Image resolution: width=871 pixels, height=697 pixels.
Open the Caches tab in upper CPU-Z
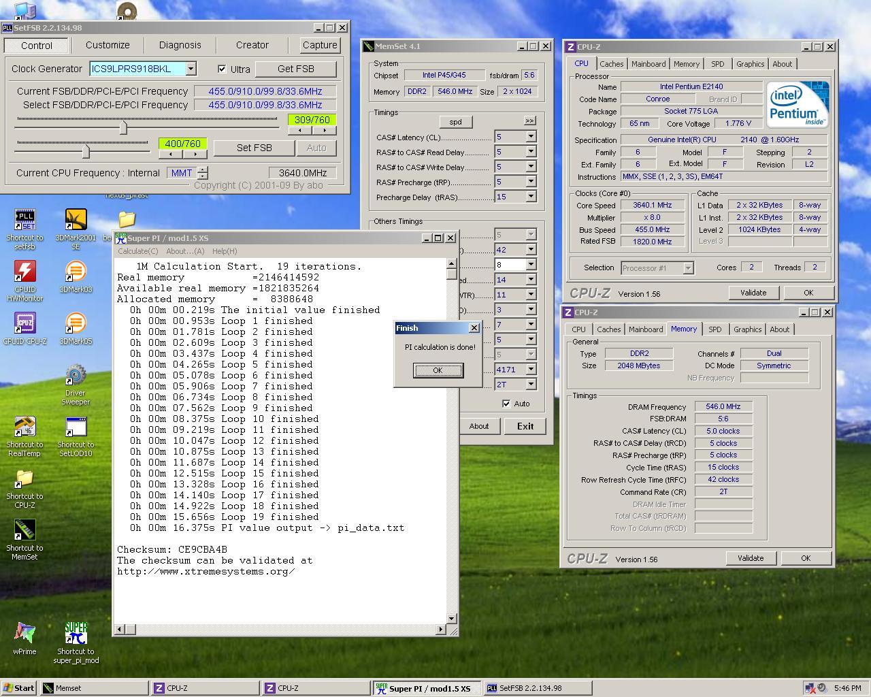[x=612, y=64]
